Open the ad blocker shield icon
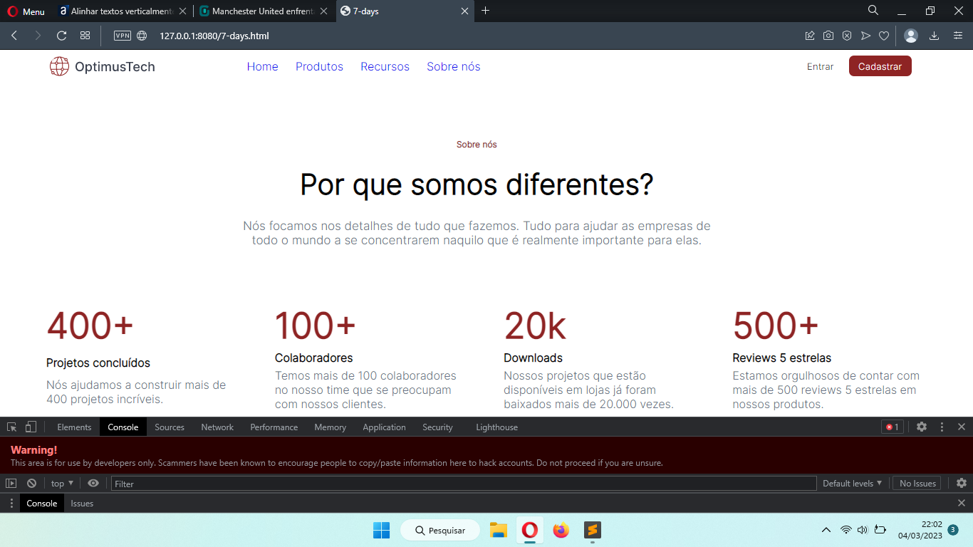This screenshot has height=547, width=973. click(x=847, y=36)
